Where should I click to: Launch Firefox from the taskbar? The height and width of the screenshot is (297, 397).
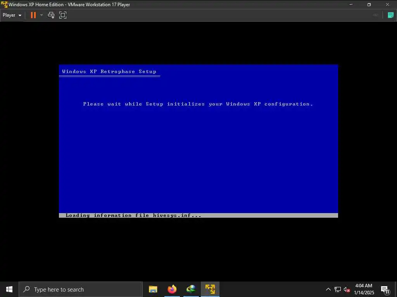click(x=172, y=289)
